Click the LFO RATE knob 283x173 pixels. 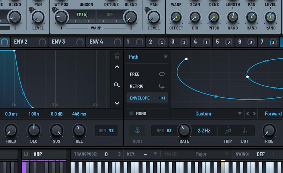click(x=184, y=130)
